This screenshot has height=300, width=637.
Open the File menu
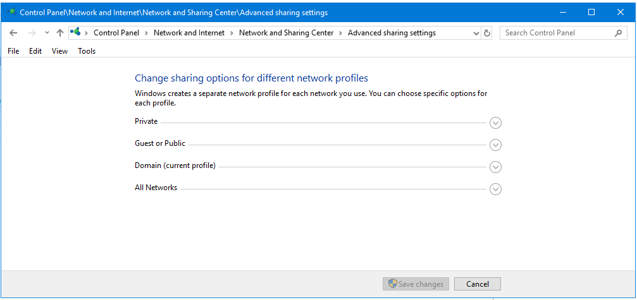tap(13, 51)
